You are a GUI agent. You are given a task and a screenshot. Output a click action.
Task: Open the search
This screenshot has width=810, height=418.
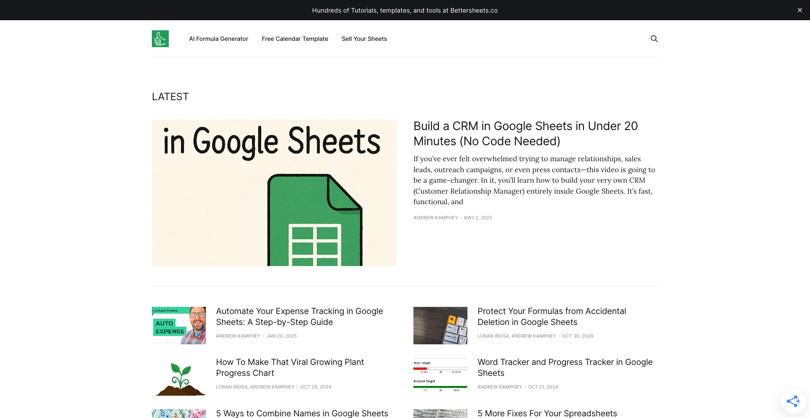[654, 38]
